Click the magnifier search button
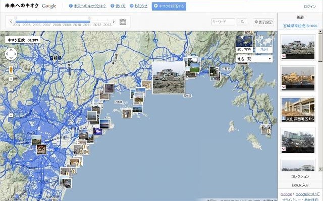Image resolution: width=323 pixels, height=201 pixels. coord(242,22)
